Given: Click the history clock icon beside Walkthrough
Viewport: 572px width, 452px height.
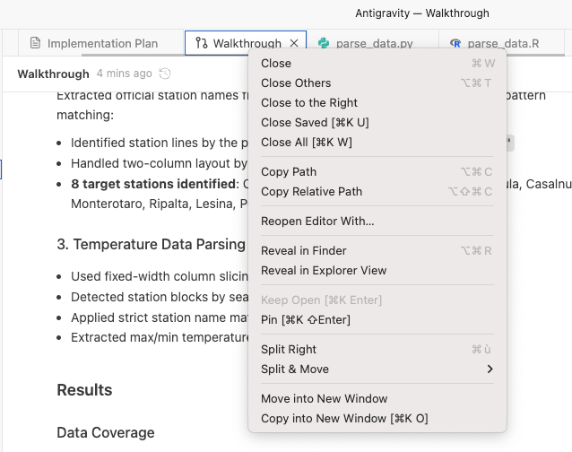Looking at the screenshot, I should (165, 74).
